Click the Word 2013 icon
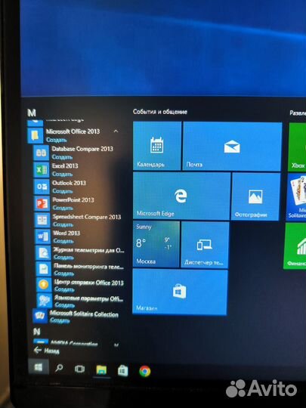 point(42,236)
